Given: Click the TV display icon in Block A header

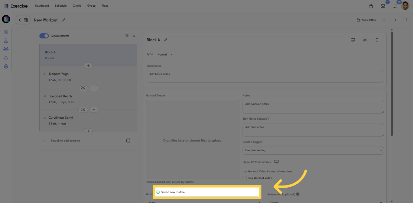Looking at the screenshot, I should click(x=353, y=40).
